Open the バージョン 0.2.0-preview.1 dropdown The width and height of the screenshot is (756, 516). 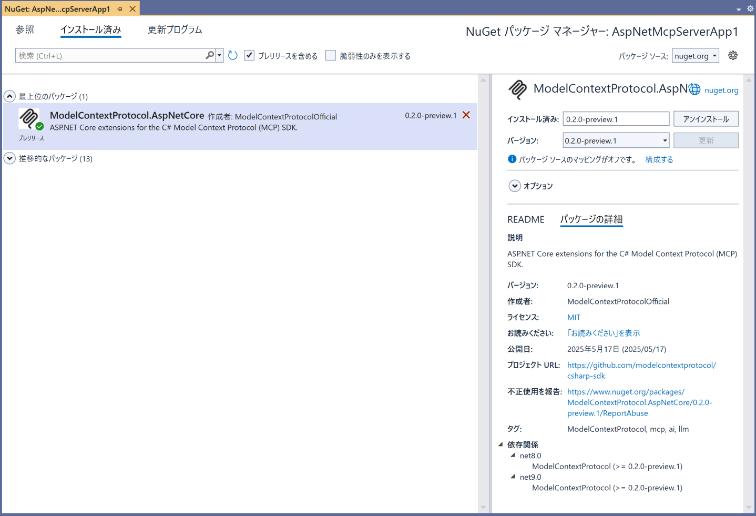coord(616,140)
